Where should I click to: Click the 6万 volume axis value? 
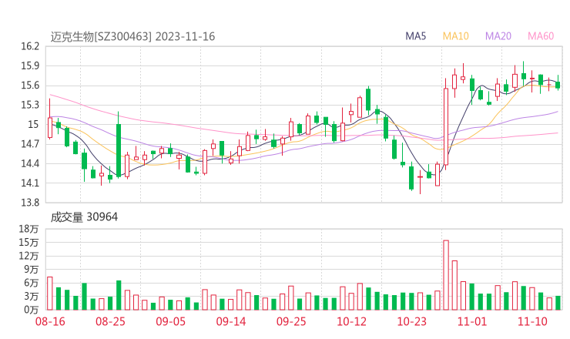(x=32, y=283)
